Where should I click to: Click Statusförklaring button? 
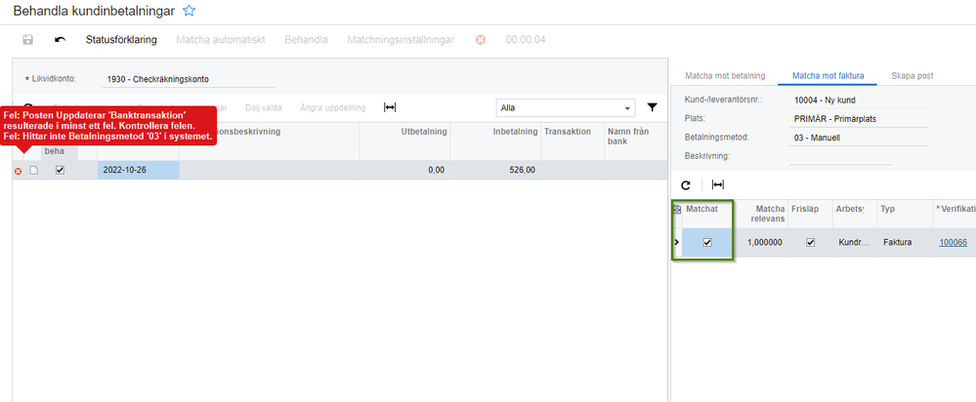click(121, 40)
